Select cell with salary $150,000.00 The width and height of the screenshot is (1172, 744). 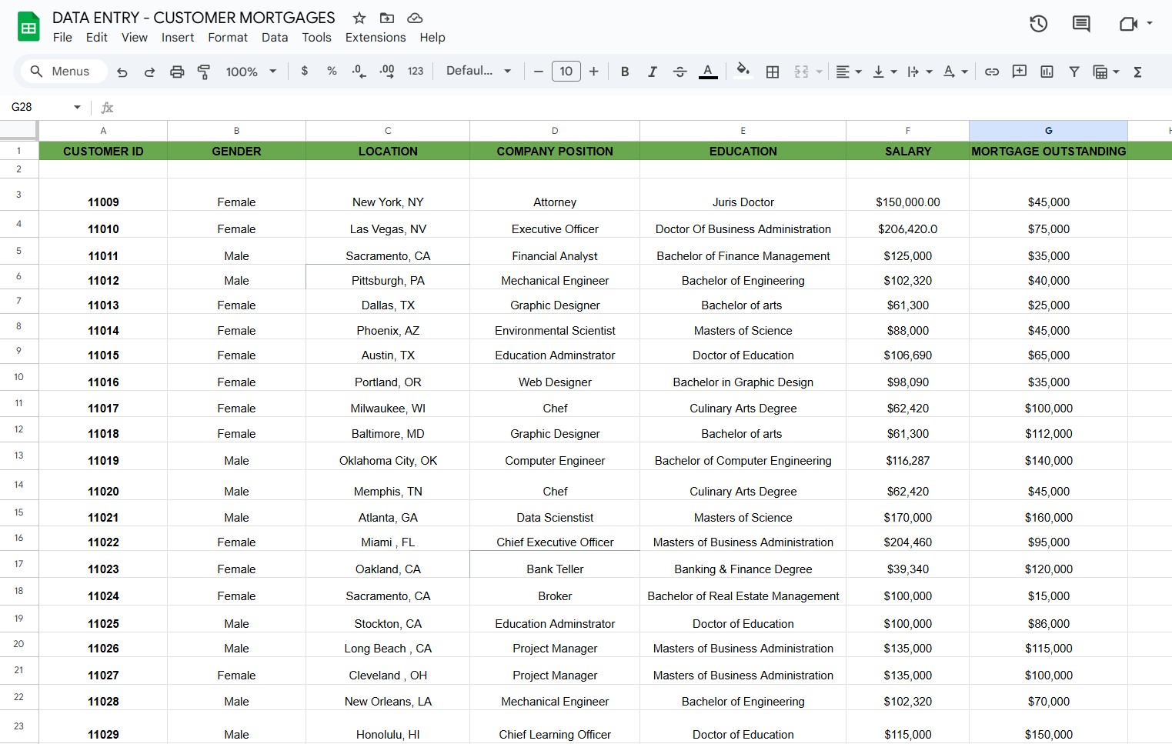coord(908,194)
